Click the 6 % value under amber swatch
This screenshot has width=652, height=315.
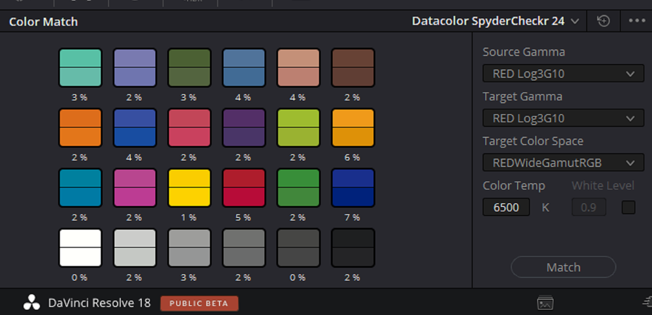pyautogui.click(x=352, y=157)
